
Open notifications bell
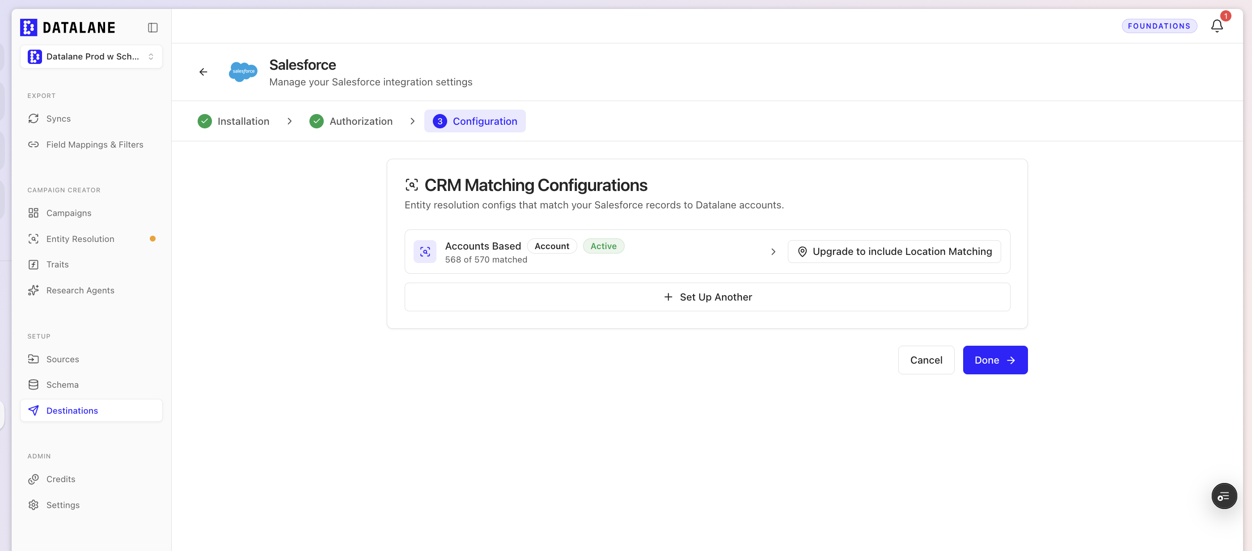click(x=1217, y=26)
